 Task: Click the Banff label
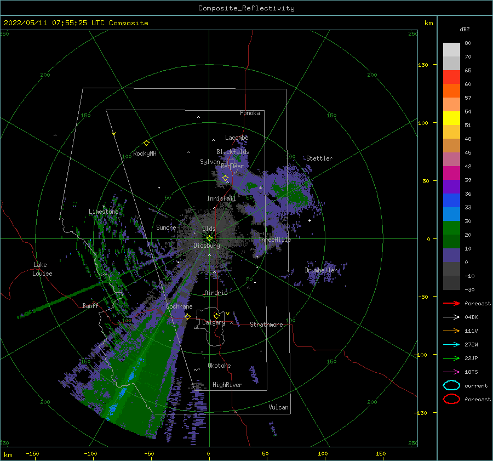[90, 305]
